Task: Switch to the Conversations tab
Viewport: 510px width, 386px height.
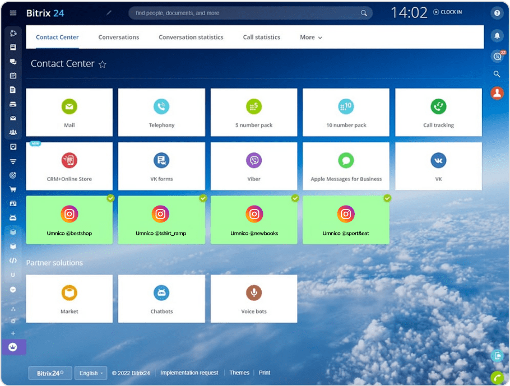Action: point(118,38)
